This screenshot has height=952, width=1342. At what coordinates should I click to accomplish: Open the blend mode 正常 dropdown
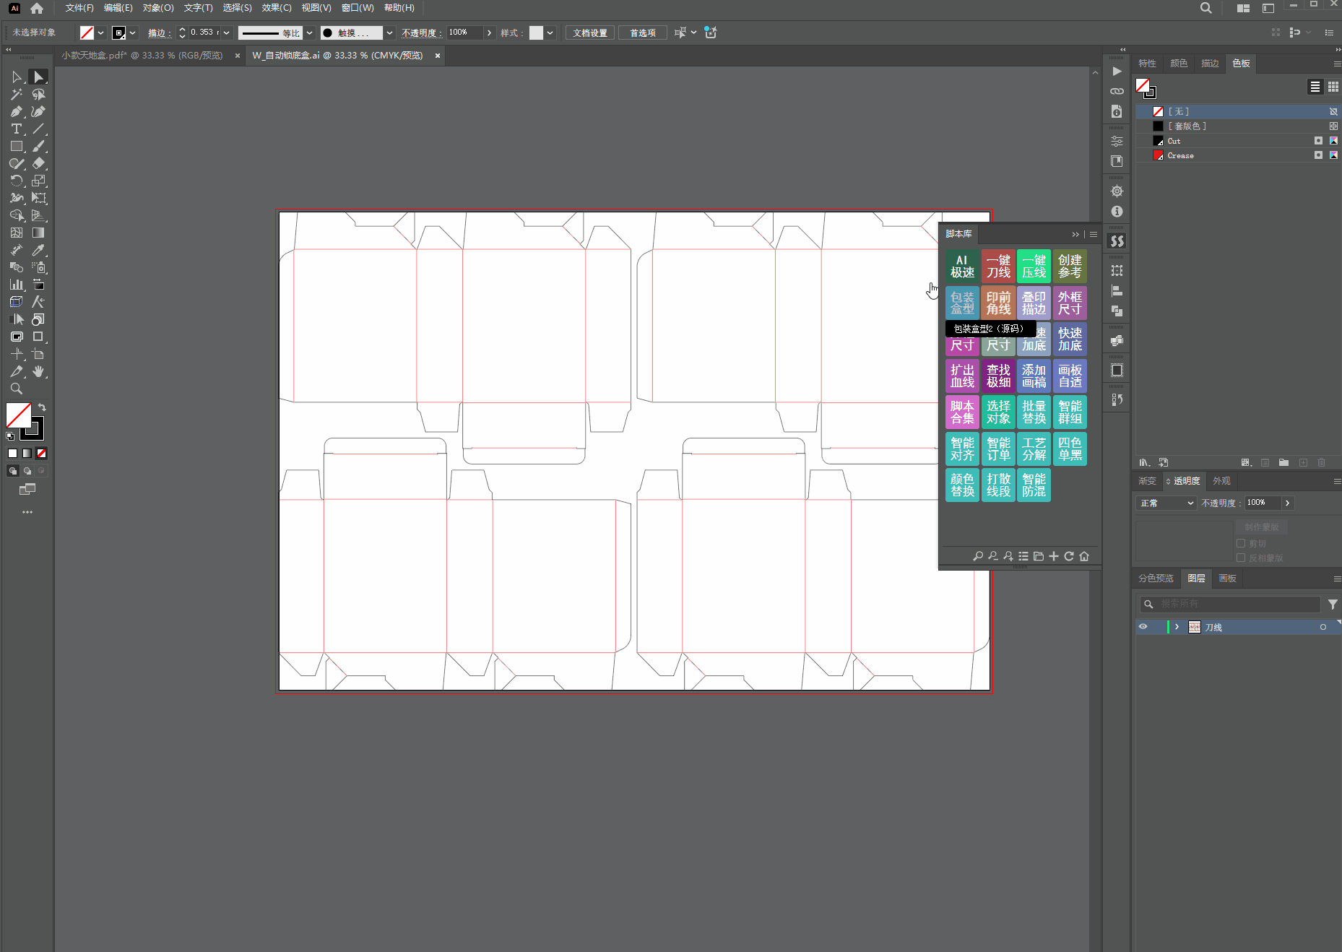tap(1167, 503)
